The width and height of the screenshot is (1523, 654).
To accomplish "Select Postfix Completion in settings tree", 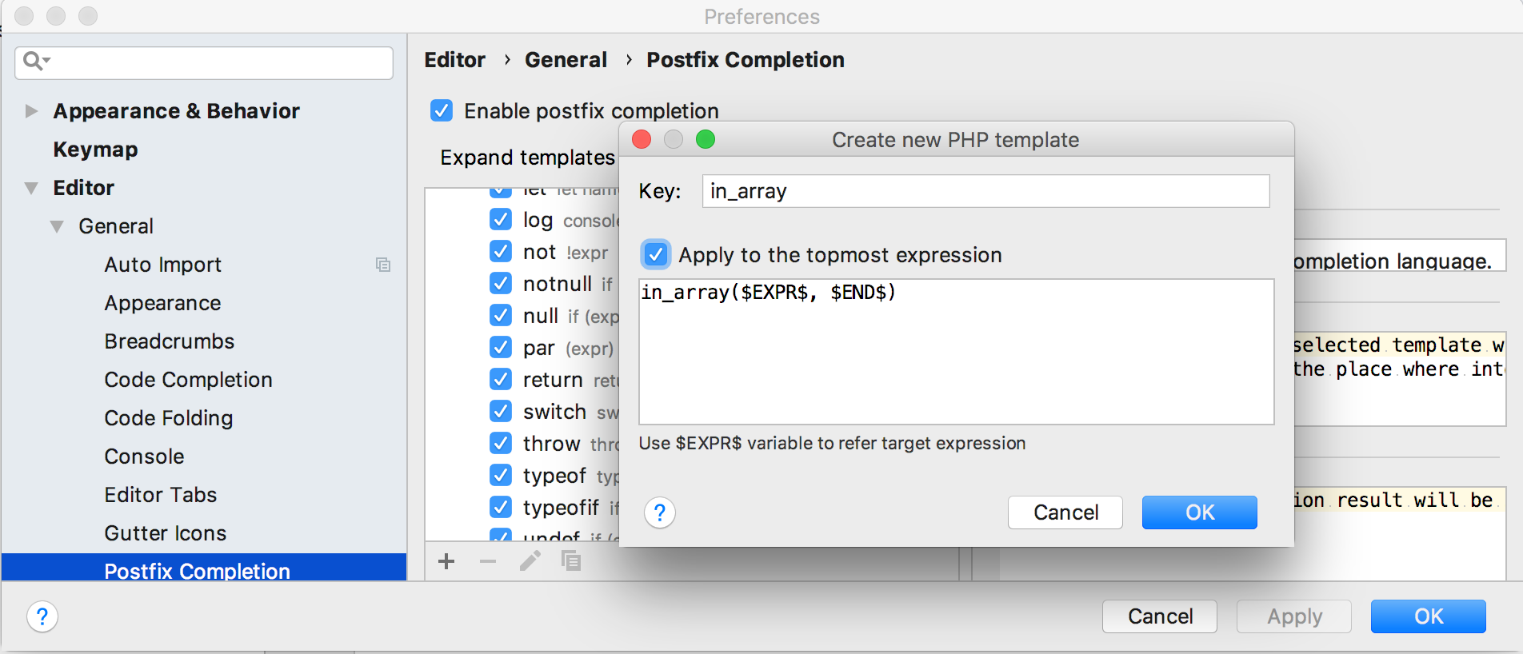I will (204, 568).
